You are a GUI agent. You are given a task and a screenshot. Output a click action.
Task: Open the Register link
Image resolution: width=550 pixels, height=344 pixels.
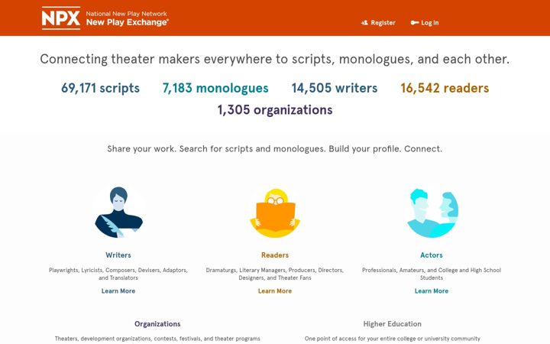(378, 23)
